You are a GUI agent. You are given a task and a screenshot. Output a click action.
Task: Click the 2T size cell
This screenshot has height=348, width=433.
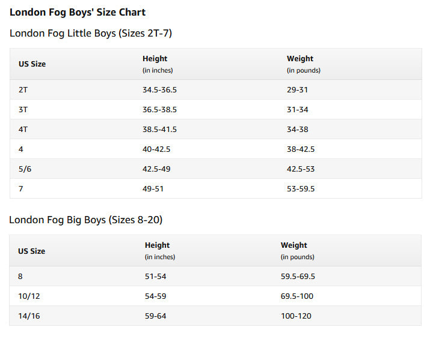tap(23, 89)
